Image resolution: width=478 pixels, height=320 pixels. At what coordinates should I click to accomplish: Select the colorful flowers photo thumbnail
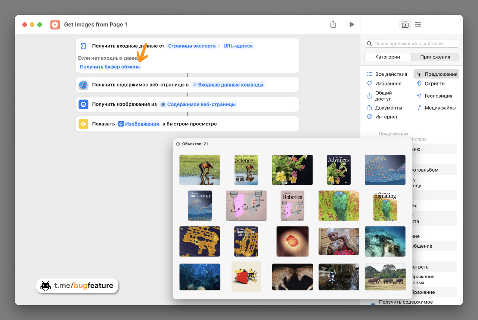(x=292, y=170)
